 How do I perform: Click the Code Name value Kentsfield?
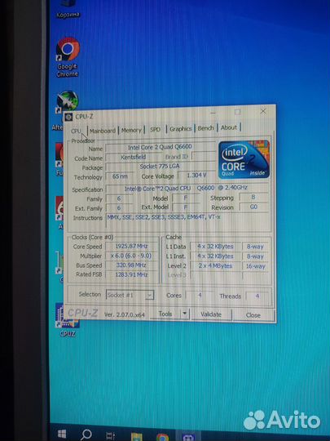click(x=134, y=157)
